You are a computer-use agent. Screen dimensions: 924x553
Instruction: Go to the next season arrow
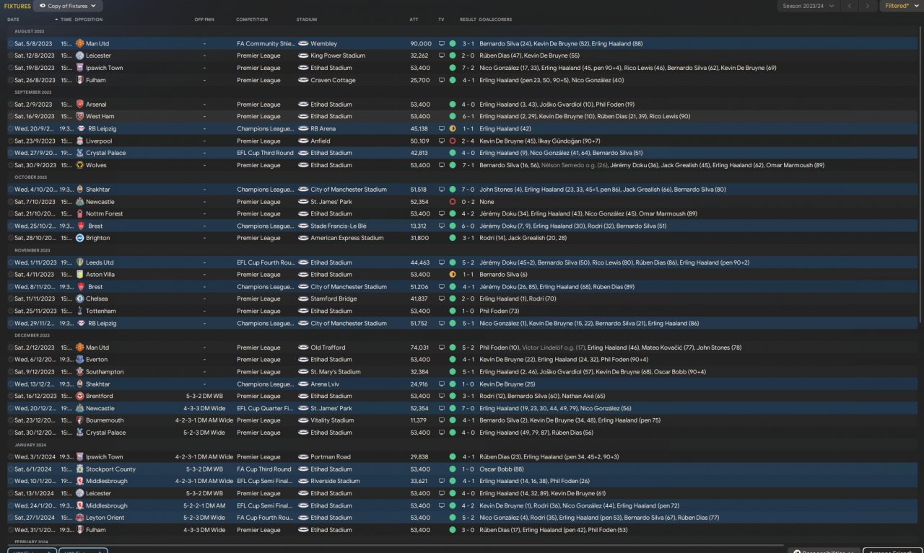[x=868, y=6]
